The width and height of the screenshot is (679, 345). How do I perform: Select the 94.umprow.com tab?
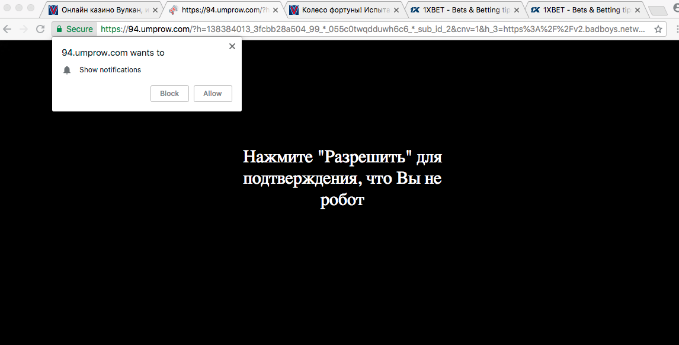(222, 10)
